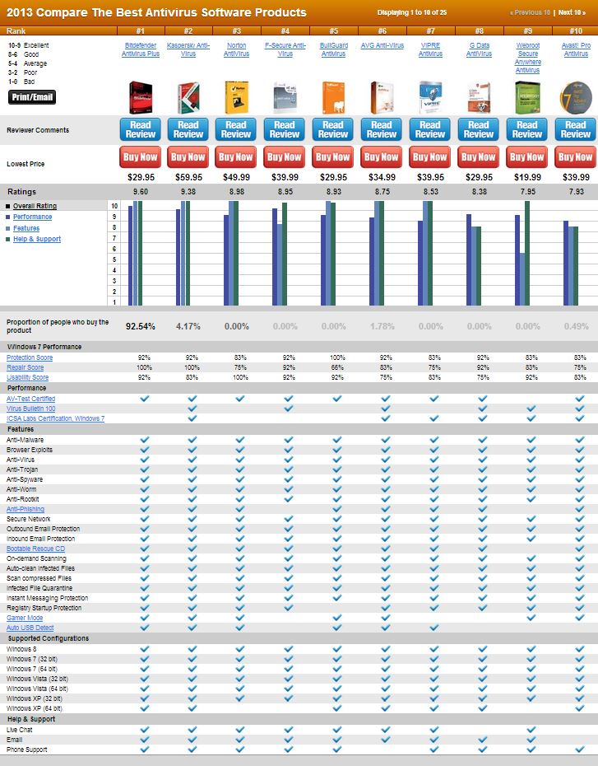Click the BullGuard orange box image
The height and width of the screenshot is (766, 598).
(x=334, y=97)
